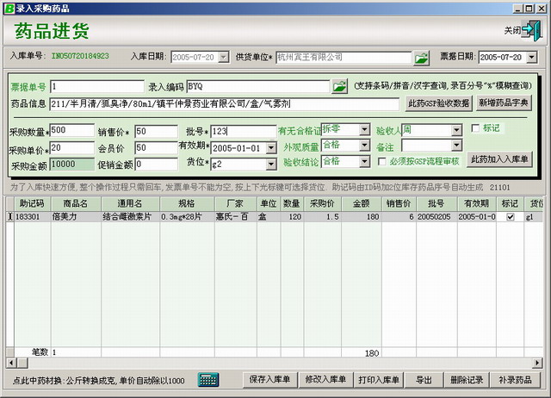Tick the 标记 checkbox in entry form

[x=477, y=128]
